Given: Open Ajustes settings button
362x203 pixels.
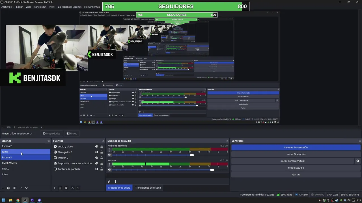Looking at the screenshot, I should 296,175.
